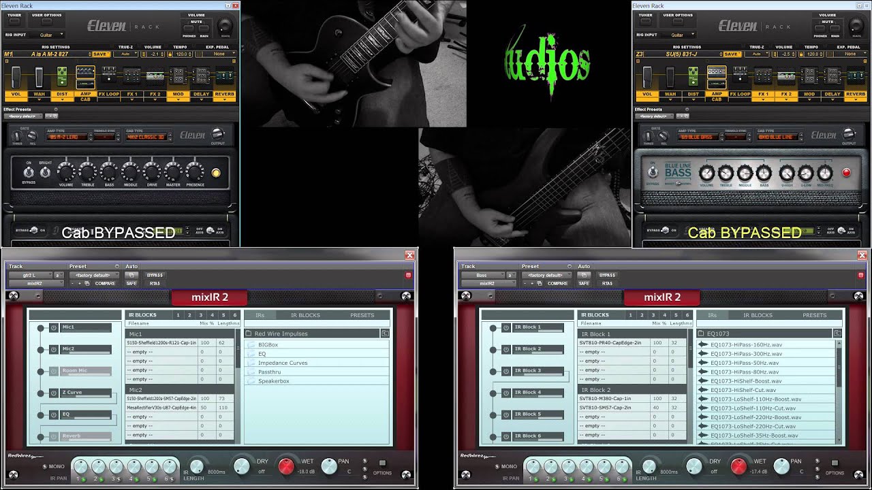Adjust the DRIVE knob on the left Eleven Rack amp
The width and height of the screenshot is (872, 490).
(151, 170)
